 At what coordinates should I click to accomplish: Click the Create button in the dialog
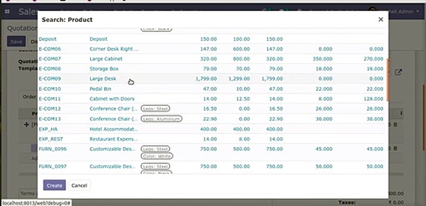click(x=54, y=185)
